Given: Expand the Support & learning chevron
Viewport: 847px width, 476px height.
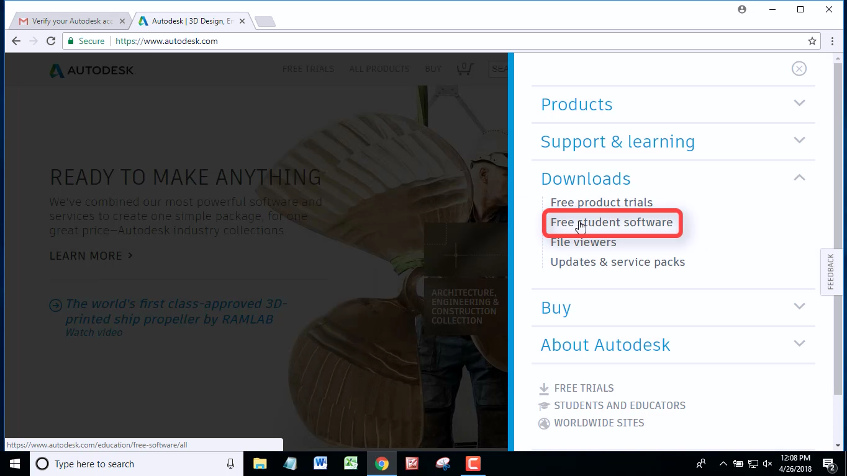Looking at the screenshot, I should pyautogui.click(x=799, y=140).
